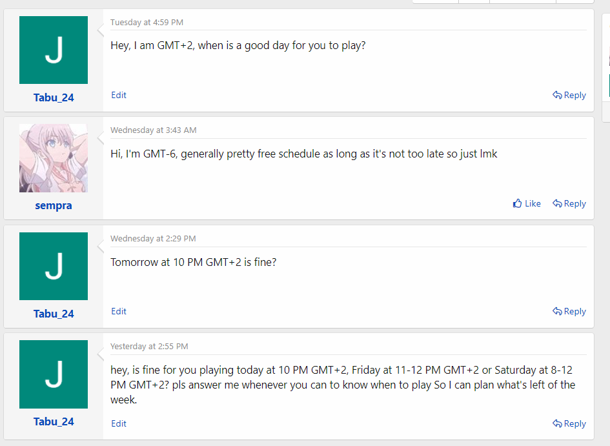Open sempra's profile via username link
This screenshot has height=446, width=610.
click(x=54, y=205)
